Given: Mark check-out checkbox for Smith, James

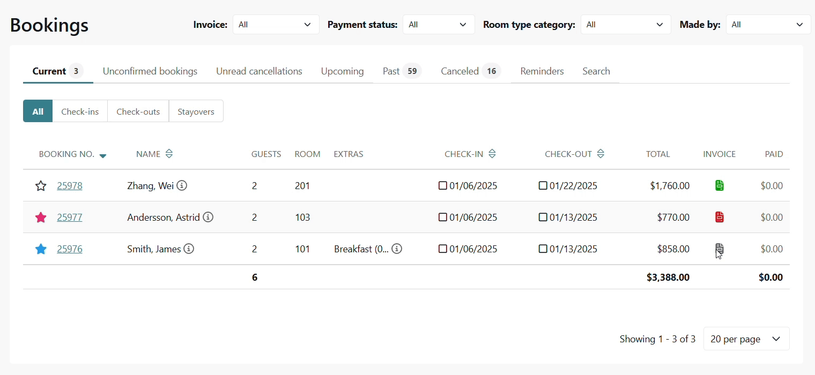Looking at the screenshot, I should 543,249.
